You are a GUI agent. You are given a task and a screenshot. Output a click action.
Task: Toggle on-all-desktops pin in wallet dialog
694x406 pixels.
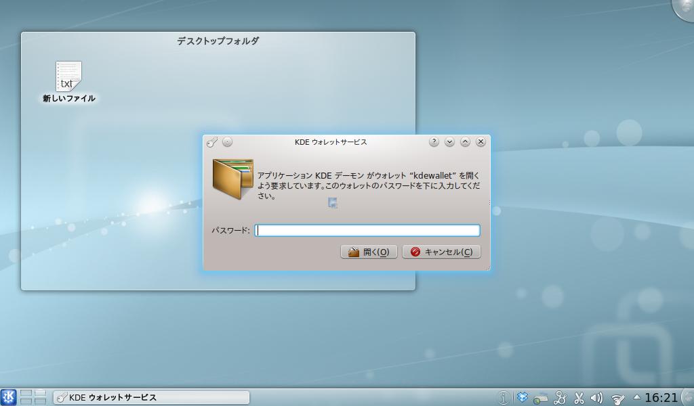[227, 142]
